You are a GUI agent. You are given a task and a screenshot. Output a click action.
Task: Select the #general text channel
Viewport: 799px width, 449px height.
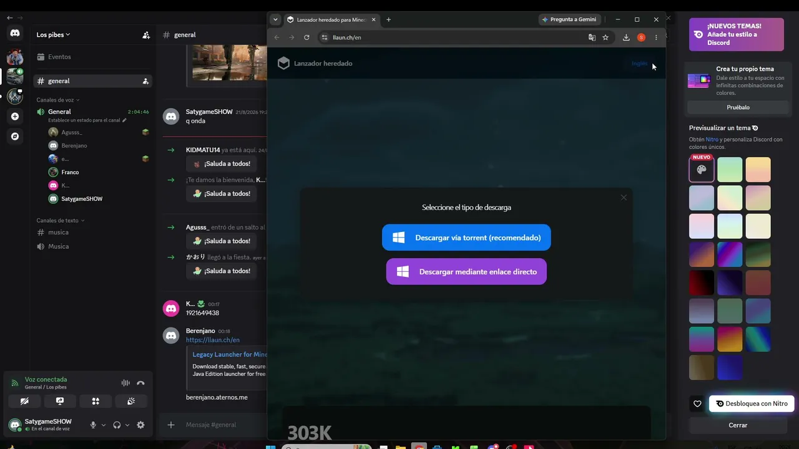pos(92,81)
